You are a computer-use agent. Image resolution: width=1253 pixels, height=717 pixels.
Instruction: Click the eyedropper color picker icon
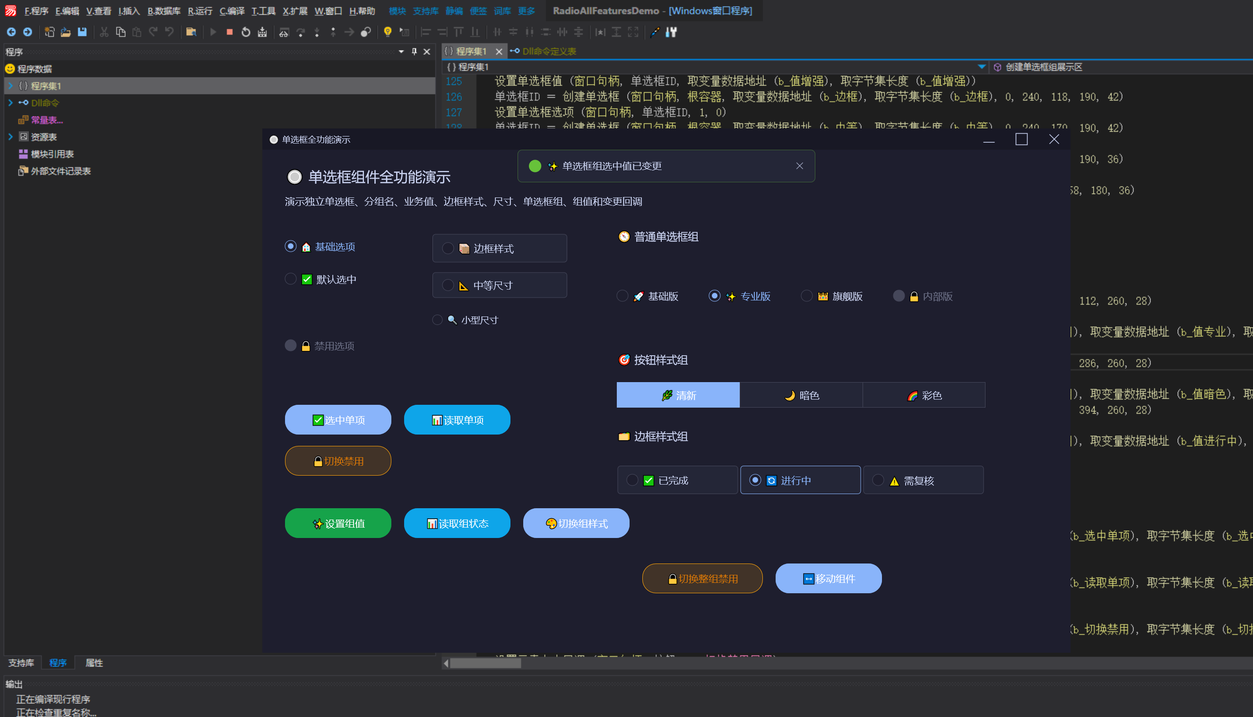[x=655, y=32]
